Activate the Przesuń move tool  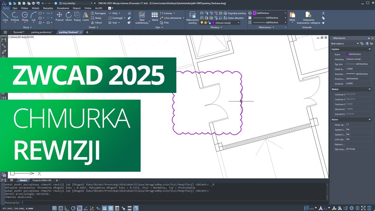click(59, 16)
